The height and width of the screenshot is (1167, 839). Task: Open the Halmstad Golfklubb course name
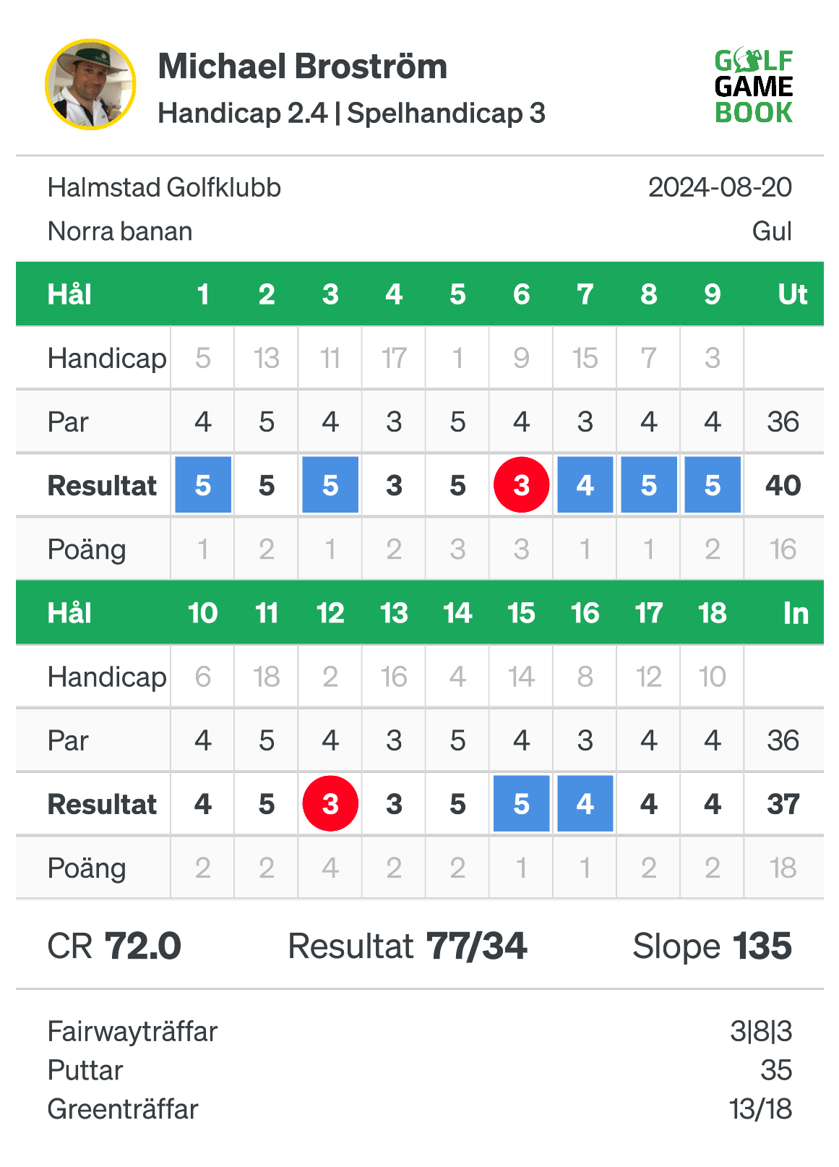[x=164, y=188]
